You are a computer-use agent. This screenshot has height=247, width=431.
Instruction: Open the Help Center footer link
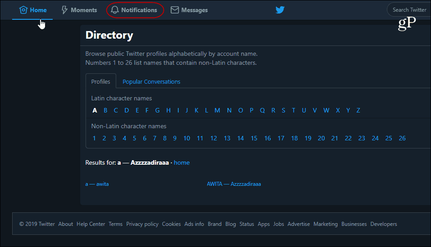(91, 224)
